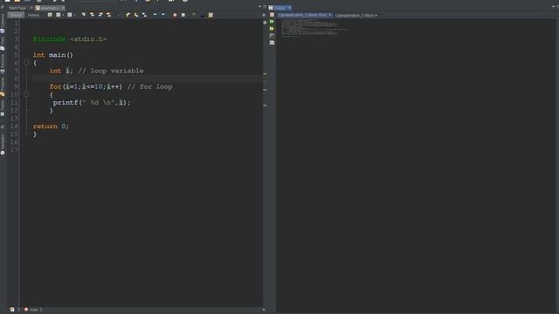
Task: Select the C source file editor tab
Action: pos(49,8)
